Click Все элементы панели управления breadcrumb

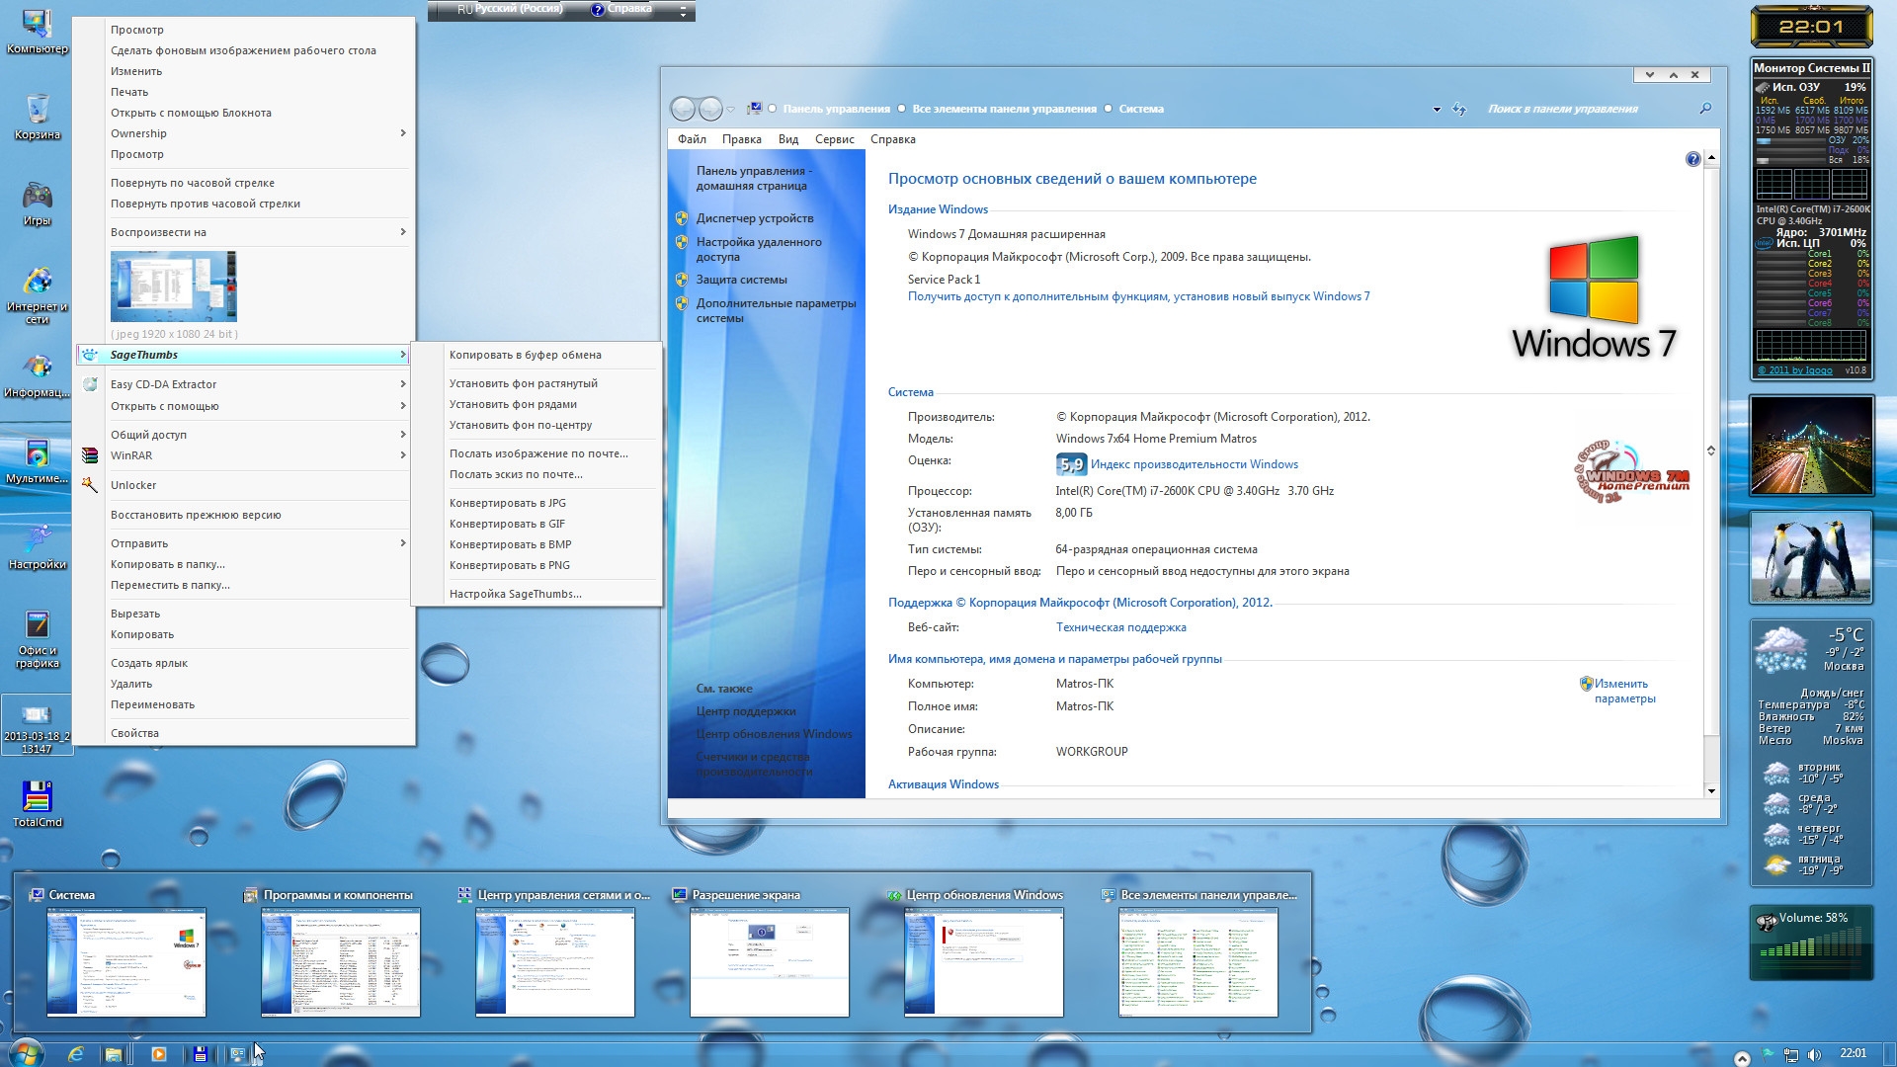tap(1004, 109)
